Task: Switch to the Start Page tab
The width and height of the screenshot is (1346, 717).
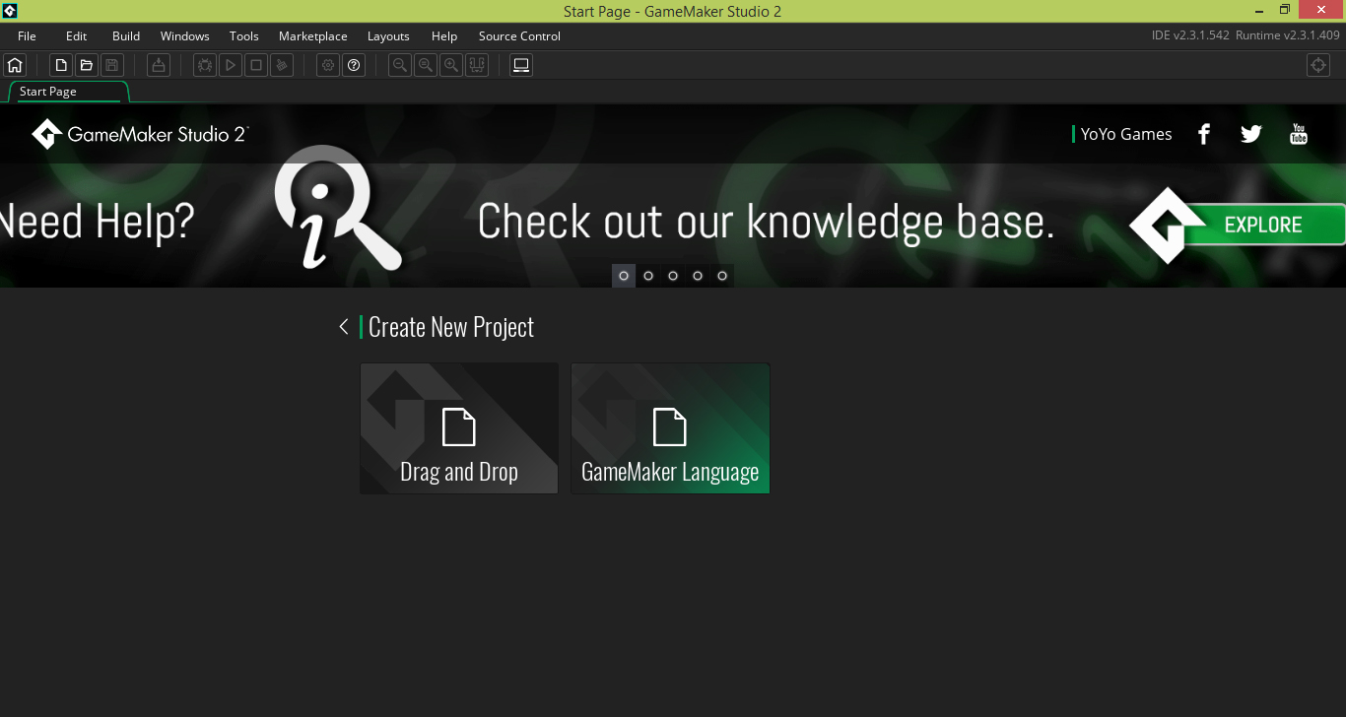Action: [69, 92]
